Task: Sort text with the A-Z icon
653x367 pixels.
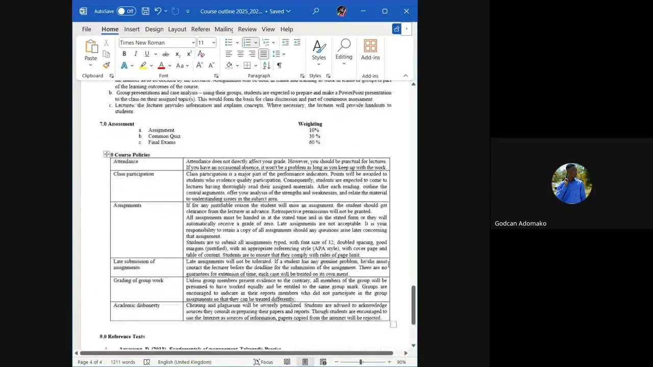Action: point(266,65)
